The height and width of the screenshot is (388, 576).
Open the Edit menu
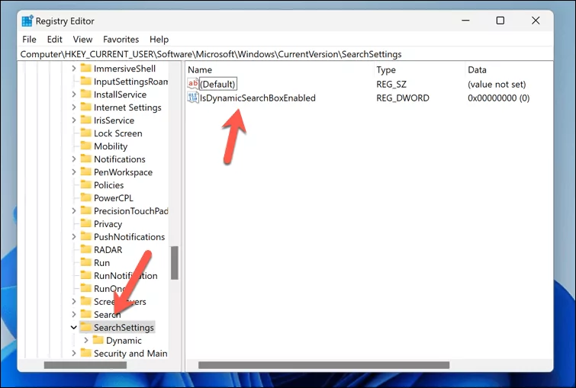pos(54,40)
